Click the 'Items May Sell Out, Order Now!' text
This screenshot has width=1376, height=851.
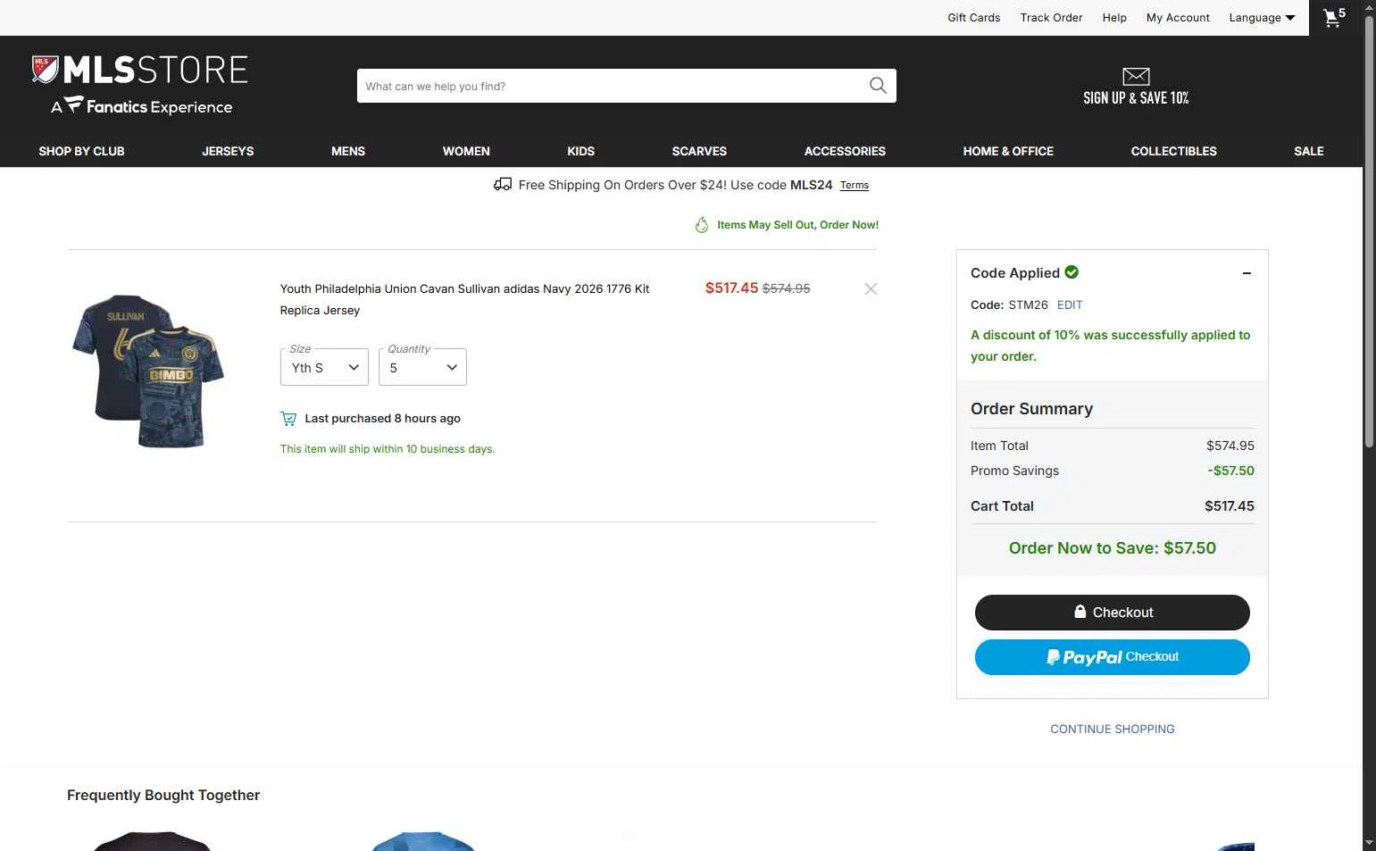coord(797,225)
